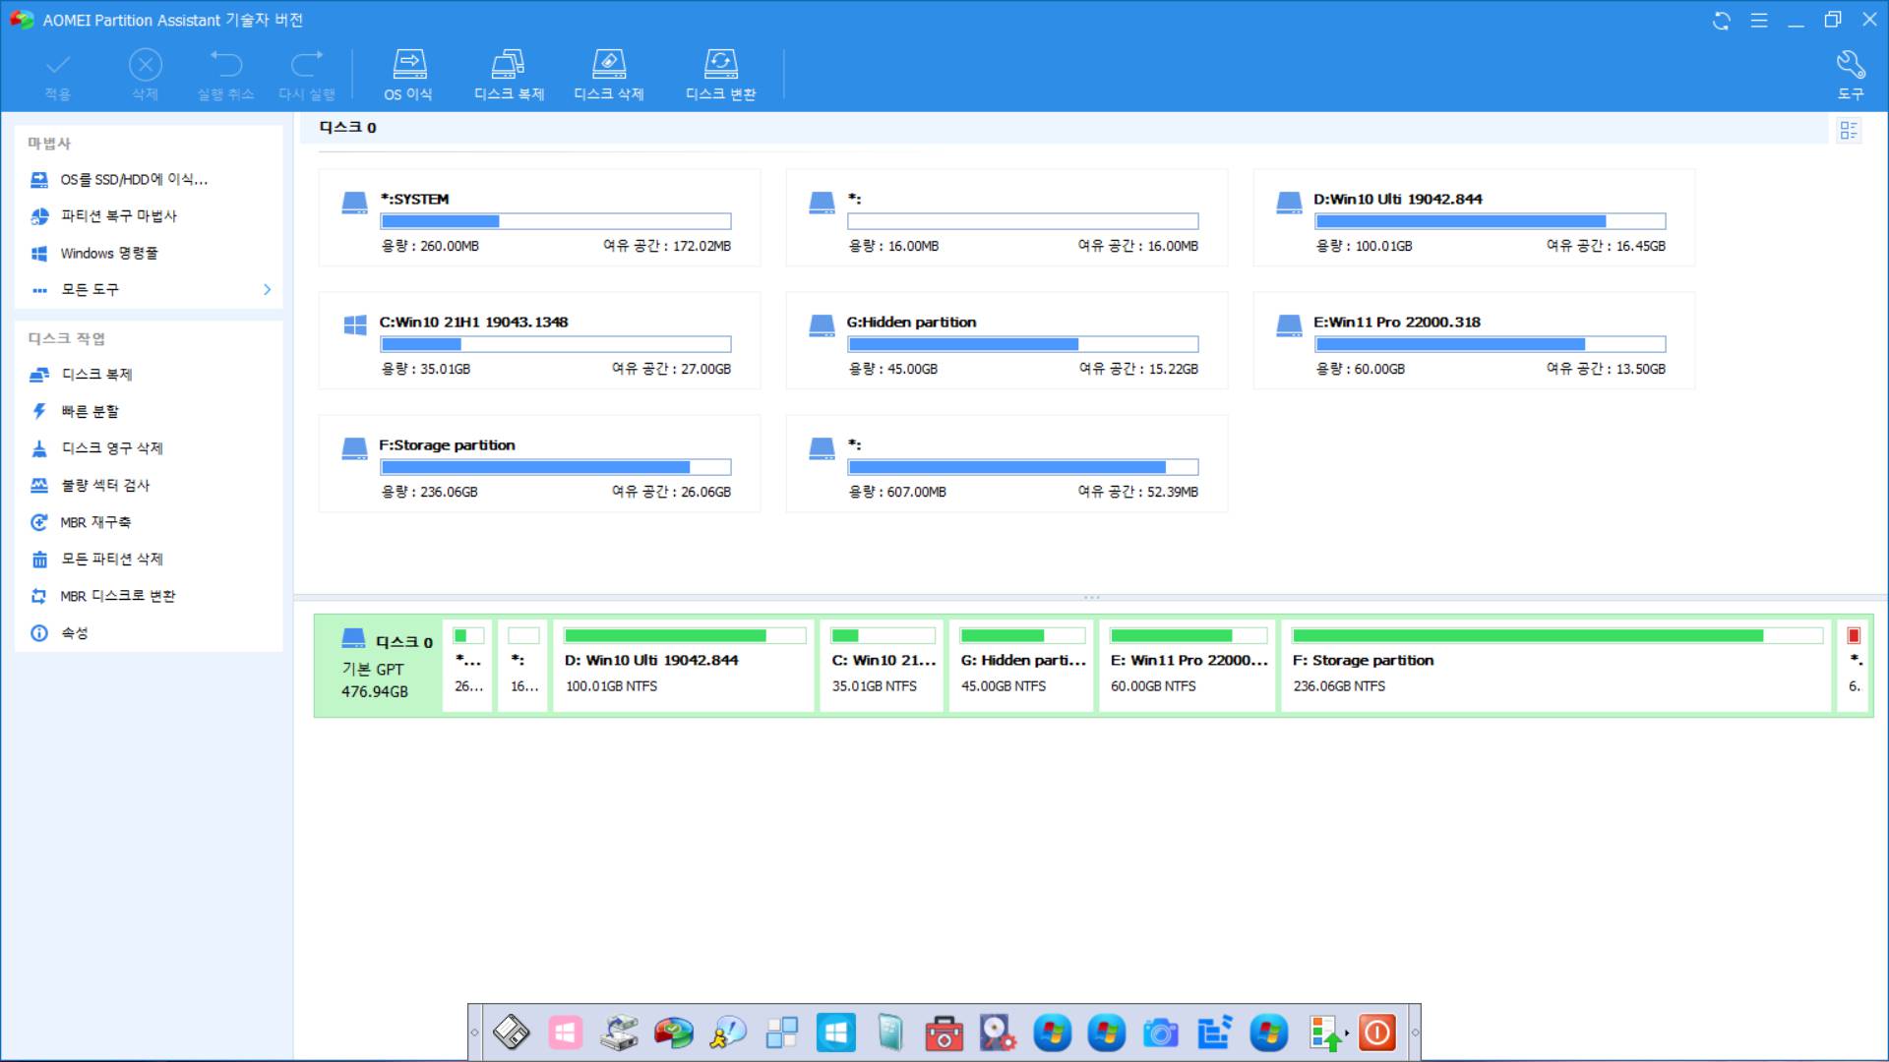
Task: Click the E:Win11 Pro usage bar
Action: click(1491, 344)
